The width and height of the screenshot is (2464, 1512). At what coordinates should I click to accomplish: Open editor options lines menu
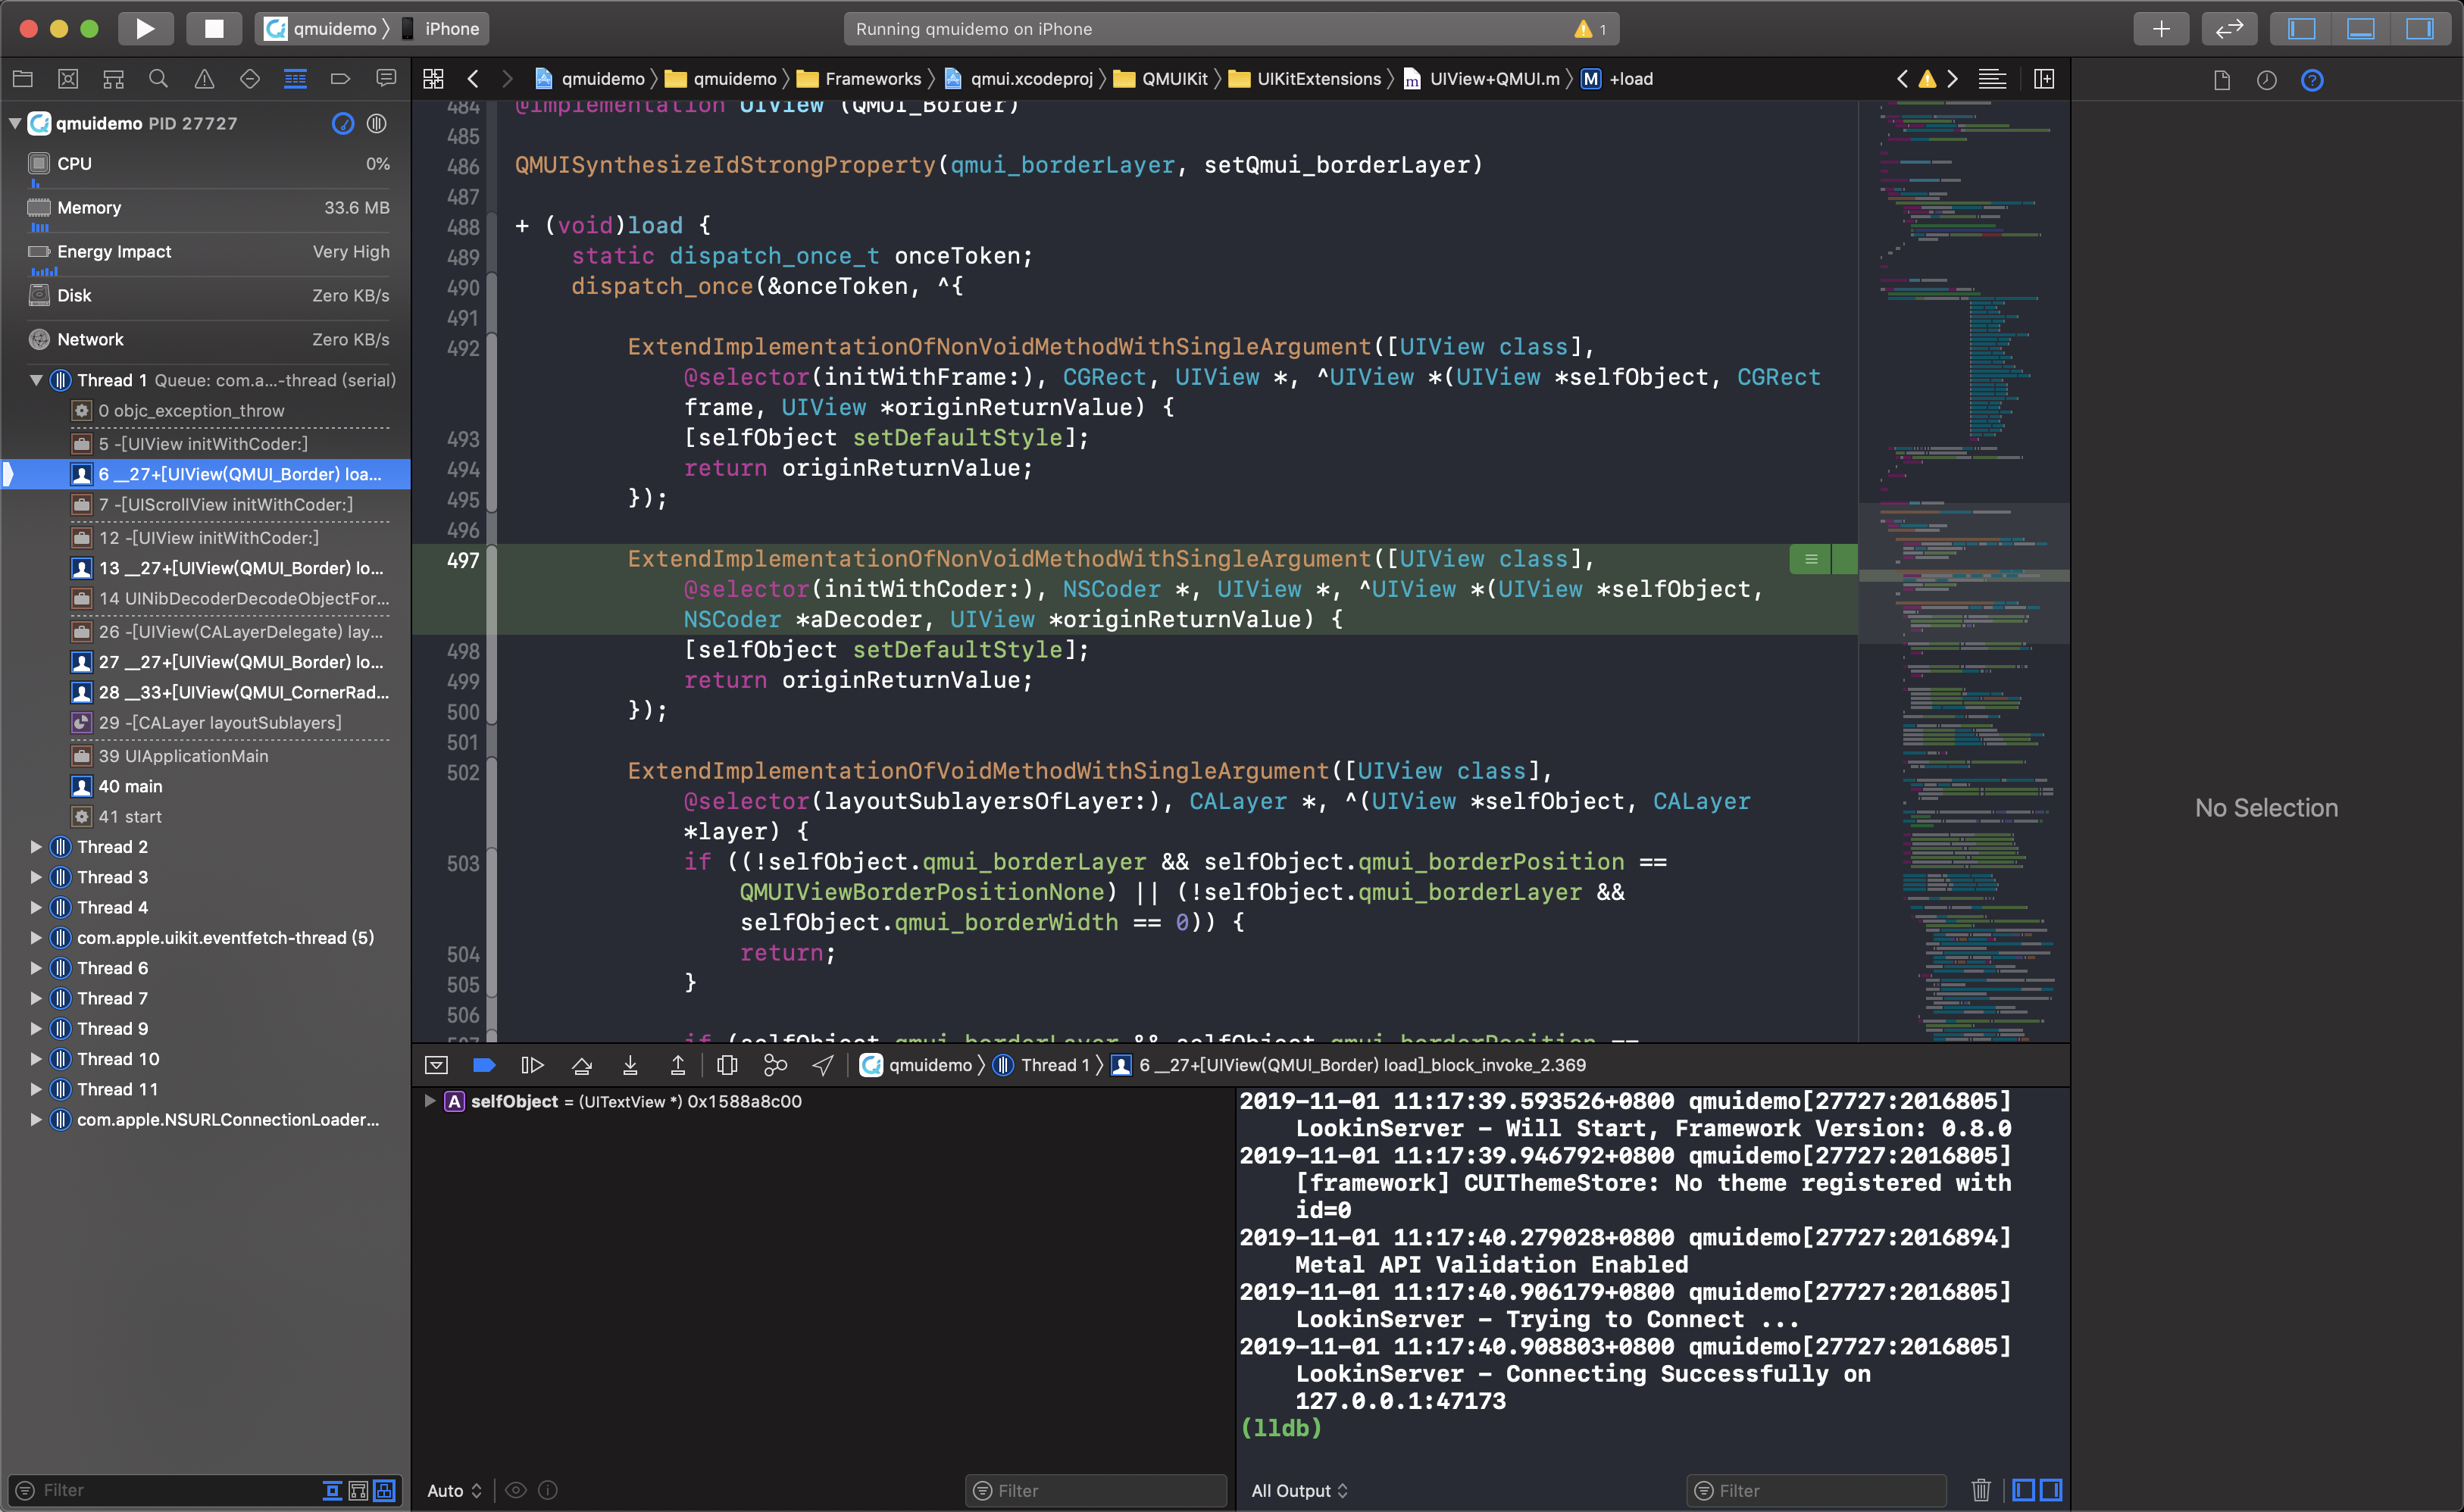[x=1992, y=79]
